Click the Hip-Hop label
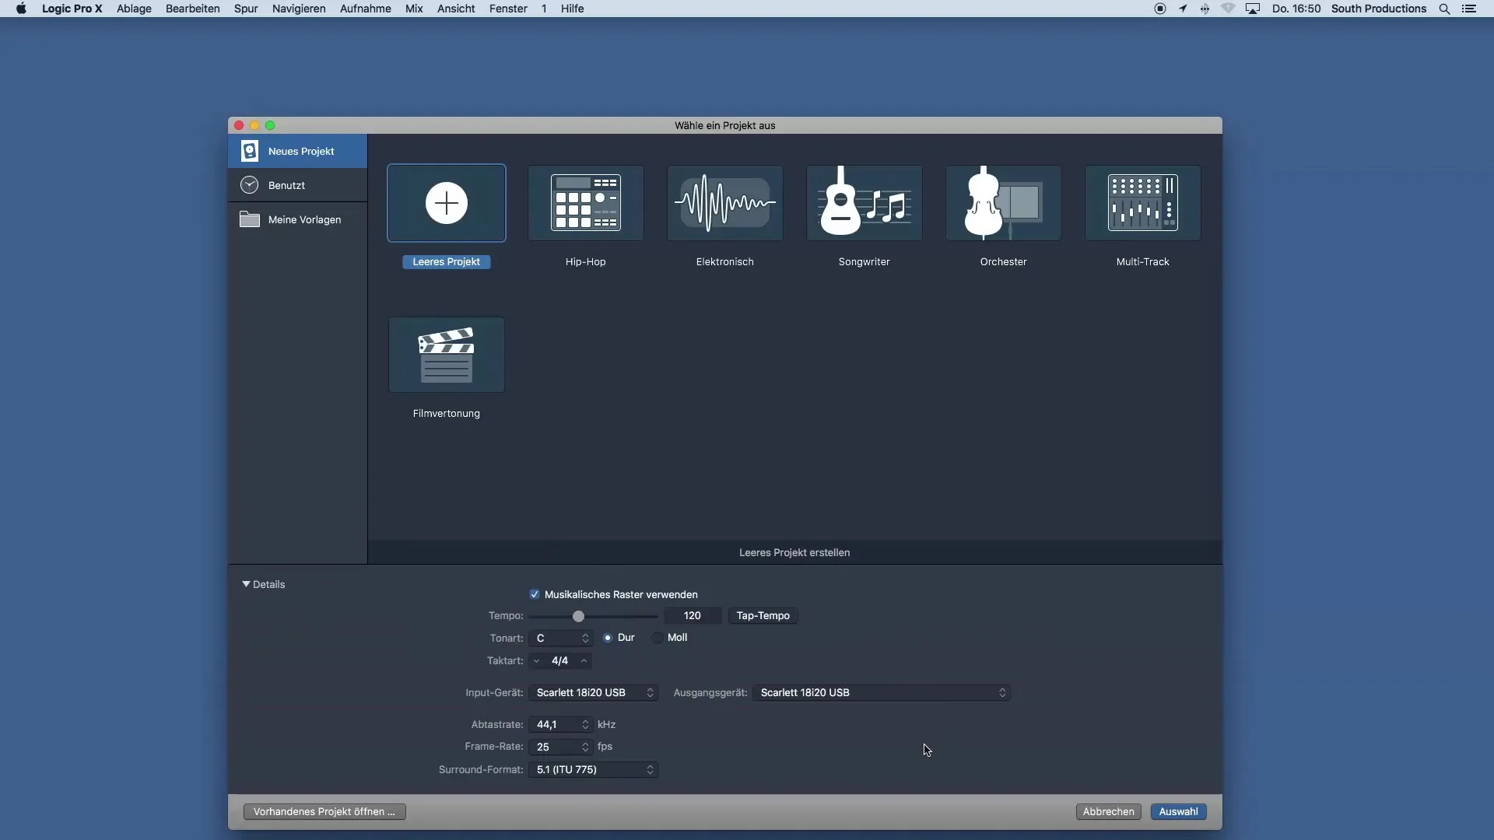 click(x=586, y=262)
